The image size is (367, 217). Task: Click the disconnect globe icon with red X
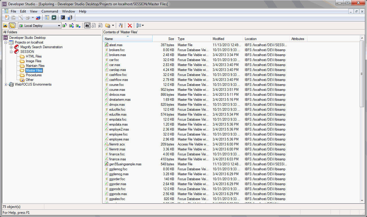38,18
